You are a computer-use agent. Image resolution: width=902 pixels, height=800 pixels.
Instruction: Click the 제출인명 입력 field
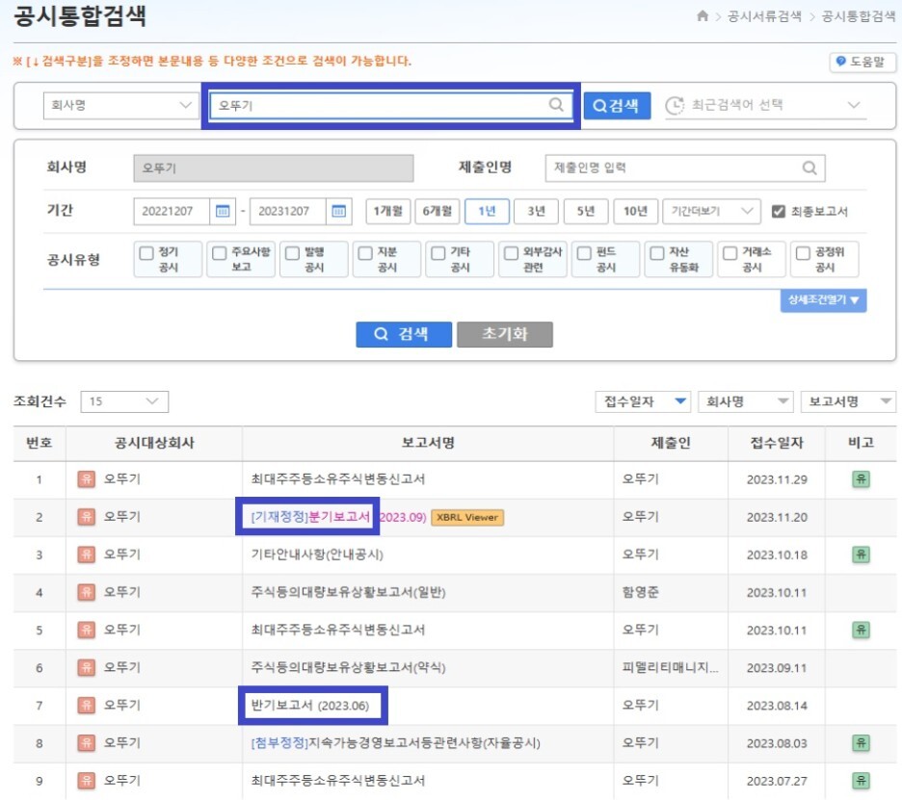click(x=685, y=168)
